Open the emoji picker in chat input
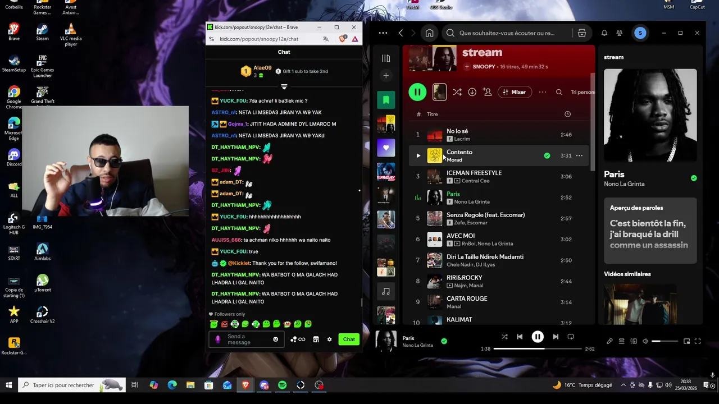This screenshot has width=719, height=404. point(275,339)
